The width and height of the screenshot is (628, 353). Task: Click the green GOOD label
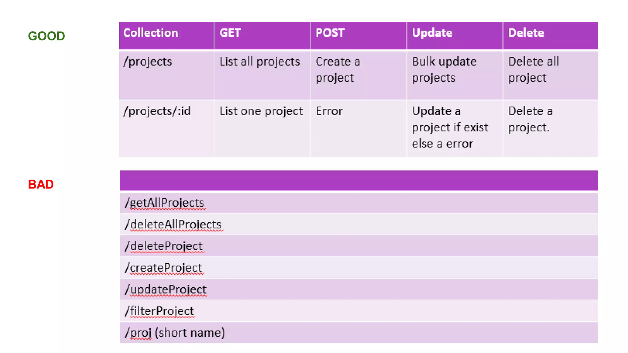coord(46,36)
